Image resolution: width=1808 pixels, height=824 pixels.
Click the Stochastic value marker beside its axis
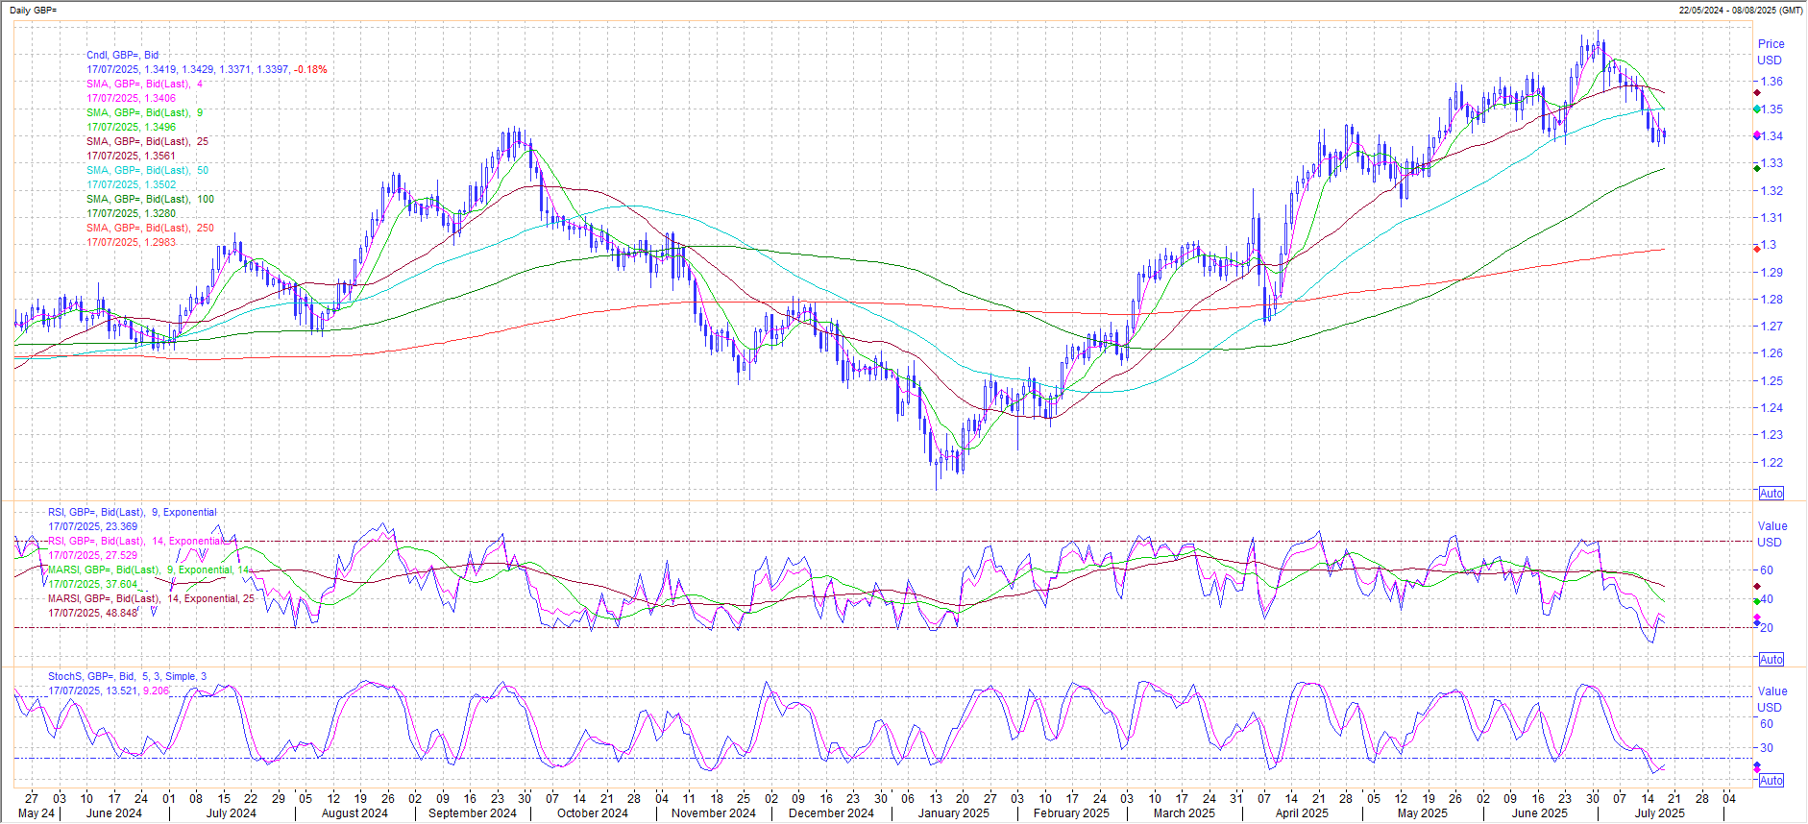coord(1757,766)
